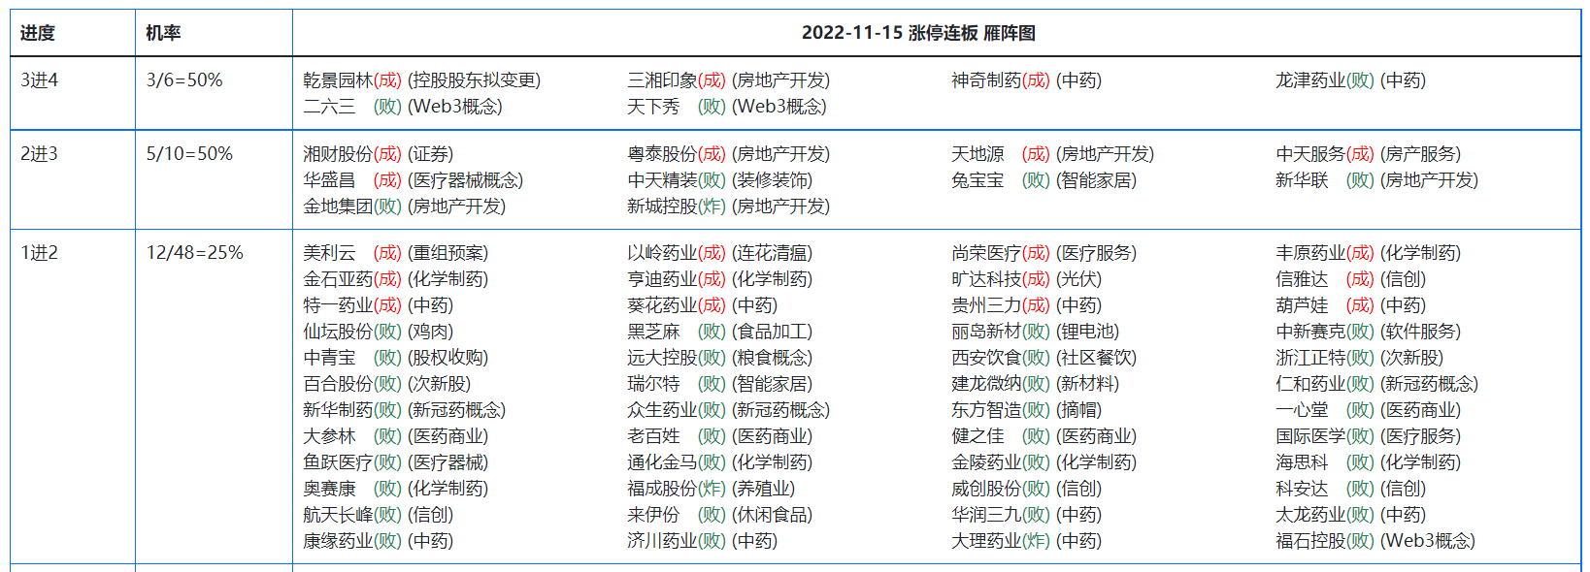Click stock name 浙江正特
The image size is (1590, 572).
[1310, 358]
